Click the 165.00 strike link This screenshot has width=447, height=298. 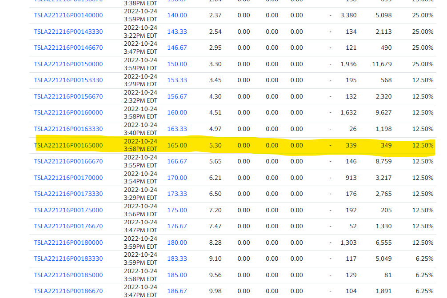(177, 145)
